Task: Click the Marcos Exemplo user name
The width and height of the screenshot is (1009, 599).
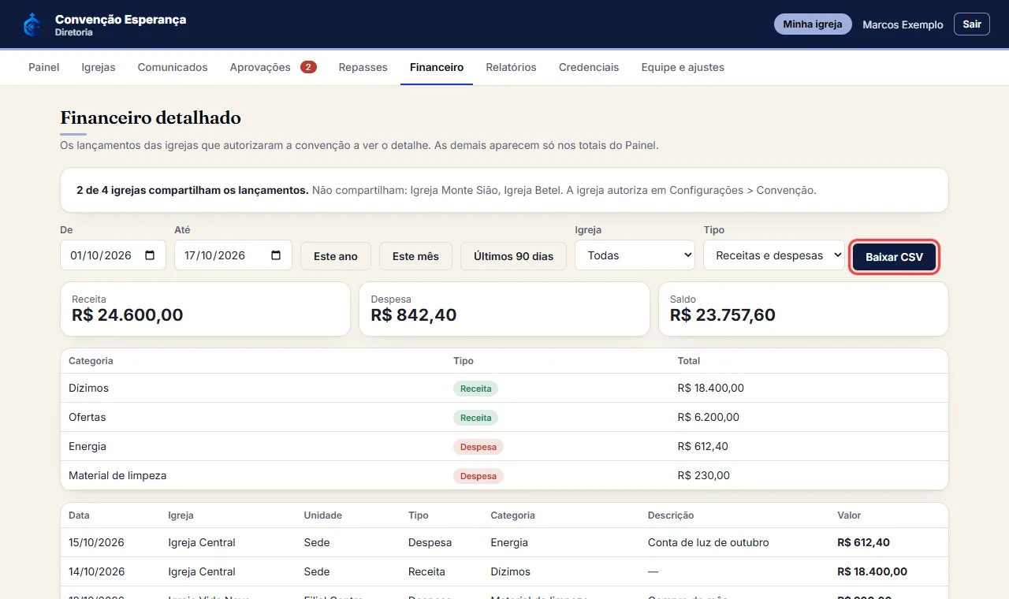Action: tap(903, 24)
